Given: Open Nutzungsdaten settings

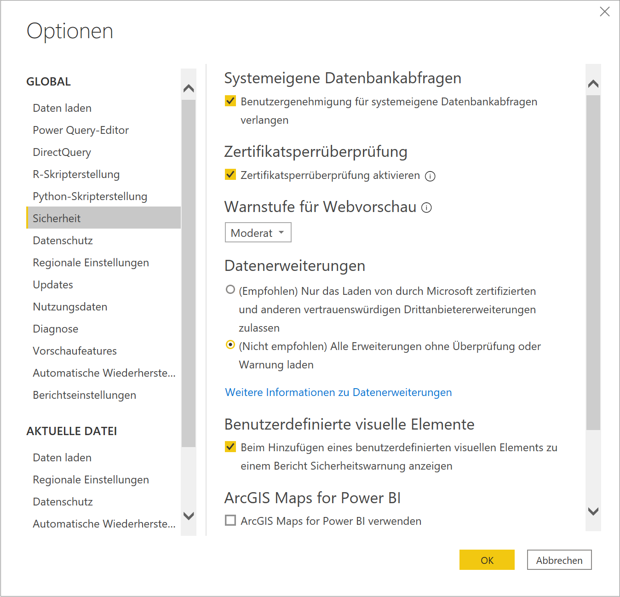Looking at the screenshot, I should tap(103, 307).
